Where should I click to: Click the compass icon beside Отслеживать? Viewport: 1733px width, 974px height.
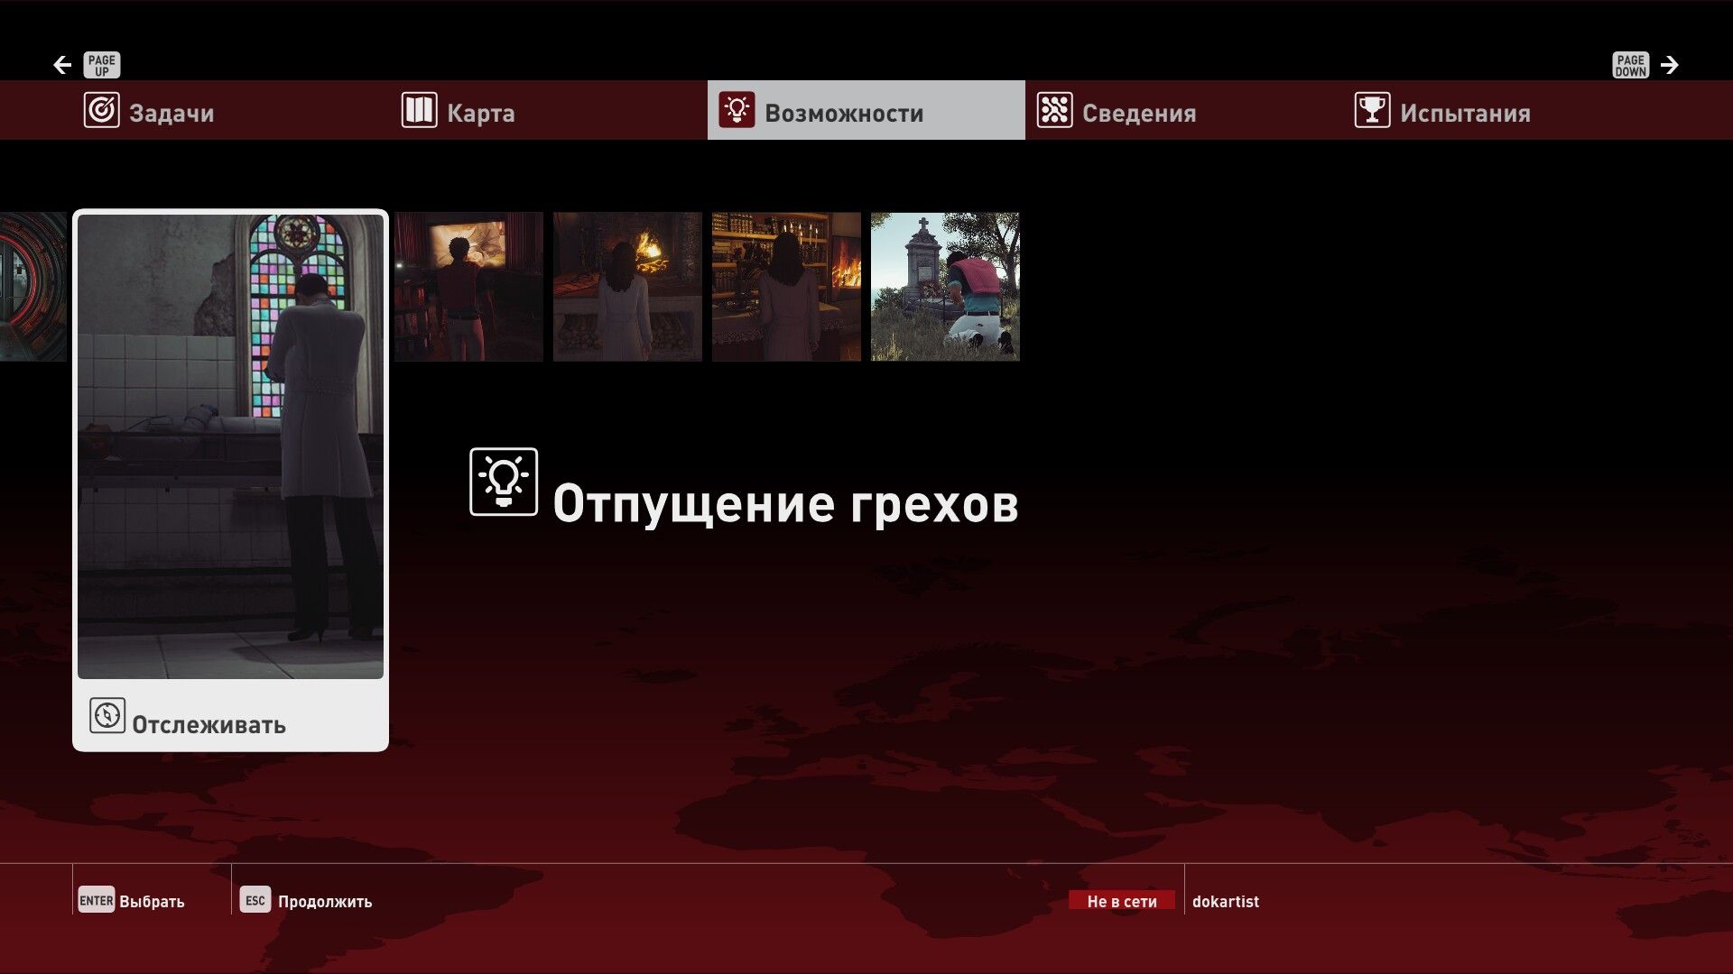pyautogui.click(x=107, y=716)
